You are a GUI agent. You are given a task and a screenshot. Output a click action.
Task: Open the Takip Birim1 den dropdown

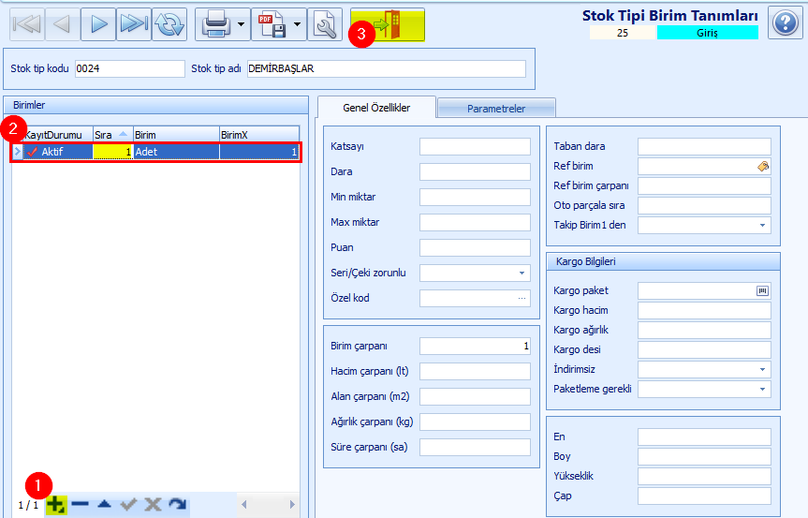click(x=762, y=225)
